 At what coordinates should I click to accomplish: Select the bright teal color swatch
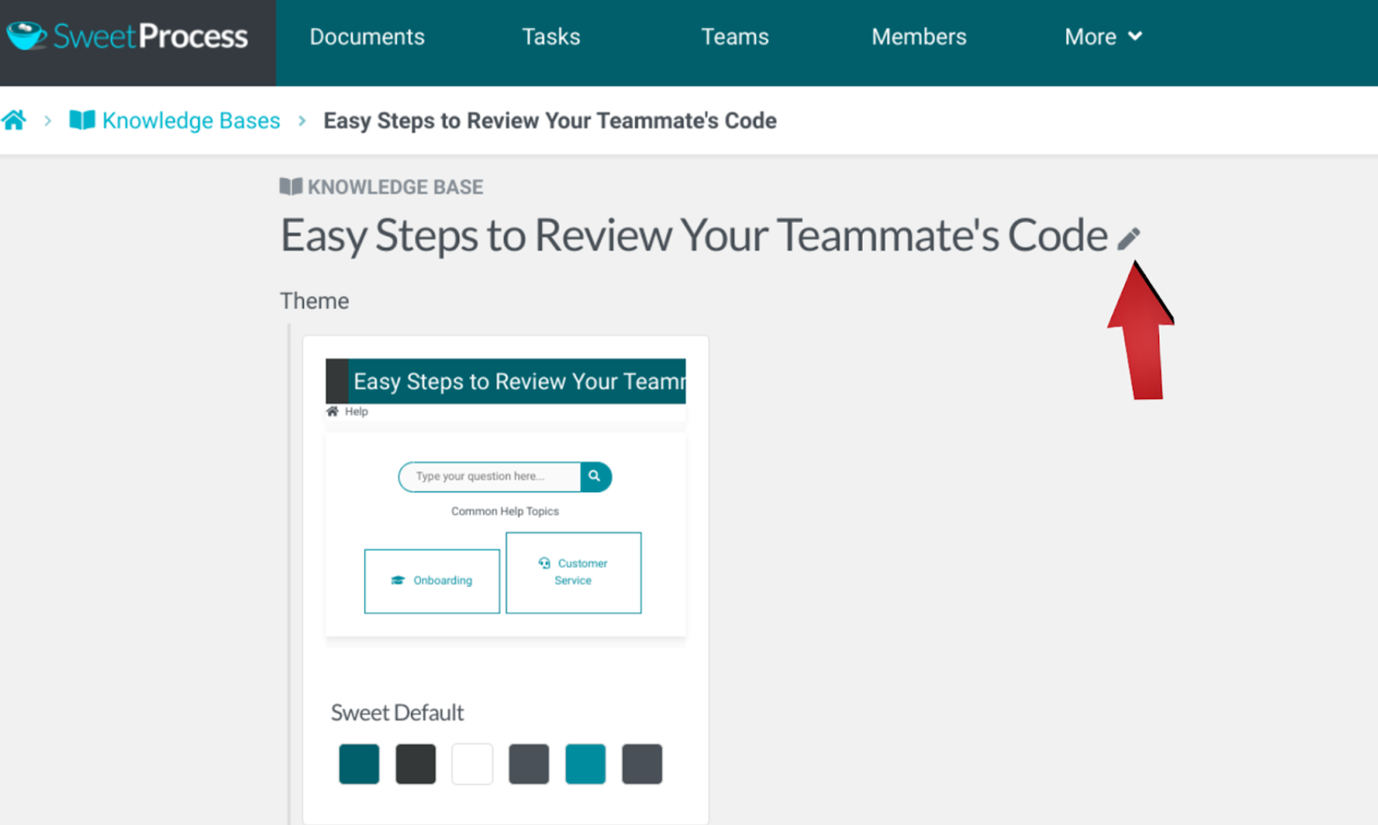coord(586,764)
